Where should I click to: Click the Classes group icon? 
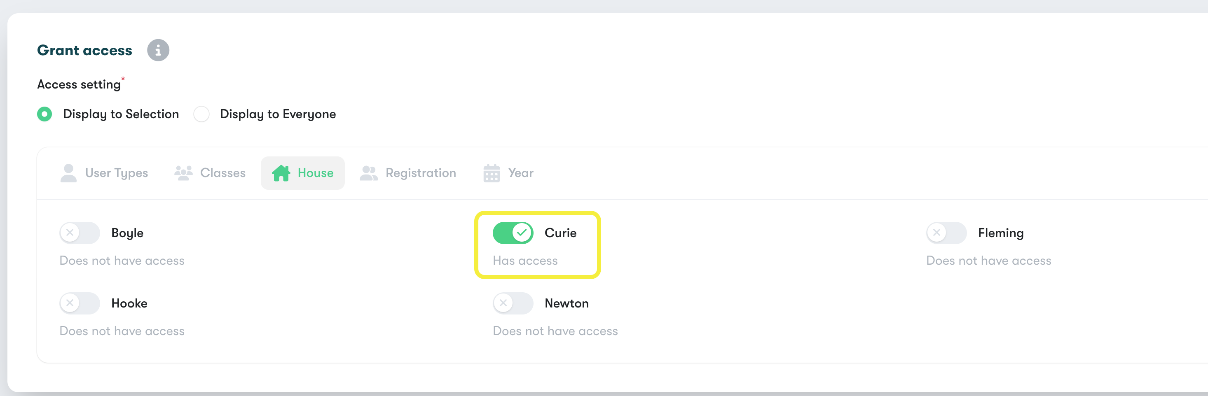point(183,173)
